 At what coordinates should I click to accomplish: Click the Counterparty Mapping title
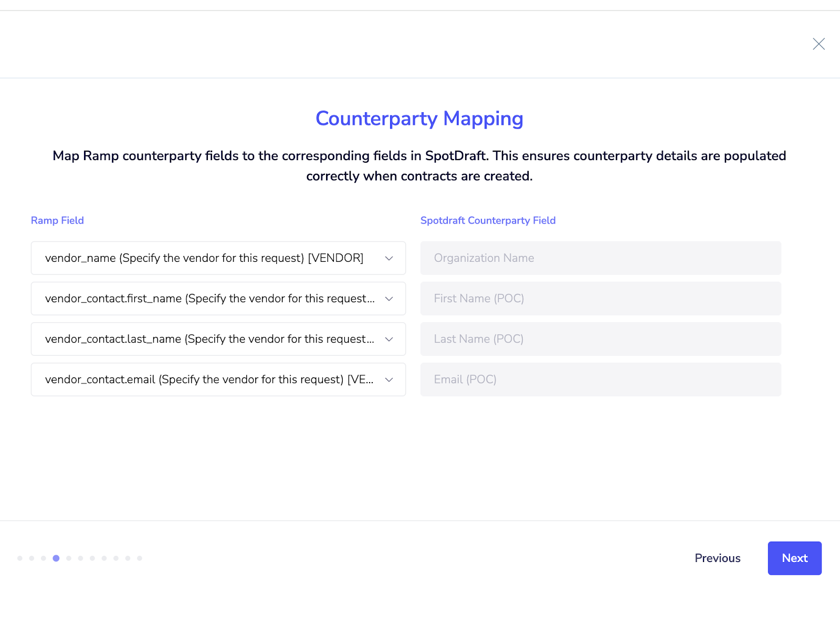click(419, 119)
